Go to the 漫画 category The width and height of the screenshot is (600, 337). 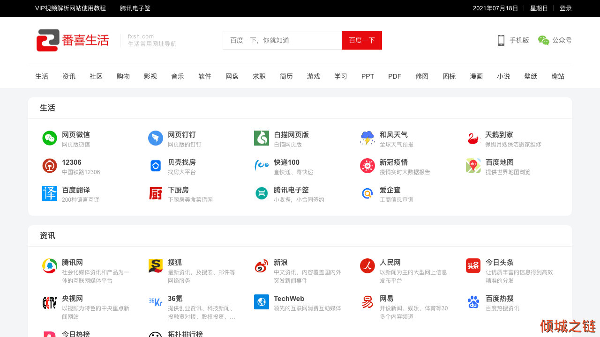[476, 76]
